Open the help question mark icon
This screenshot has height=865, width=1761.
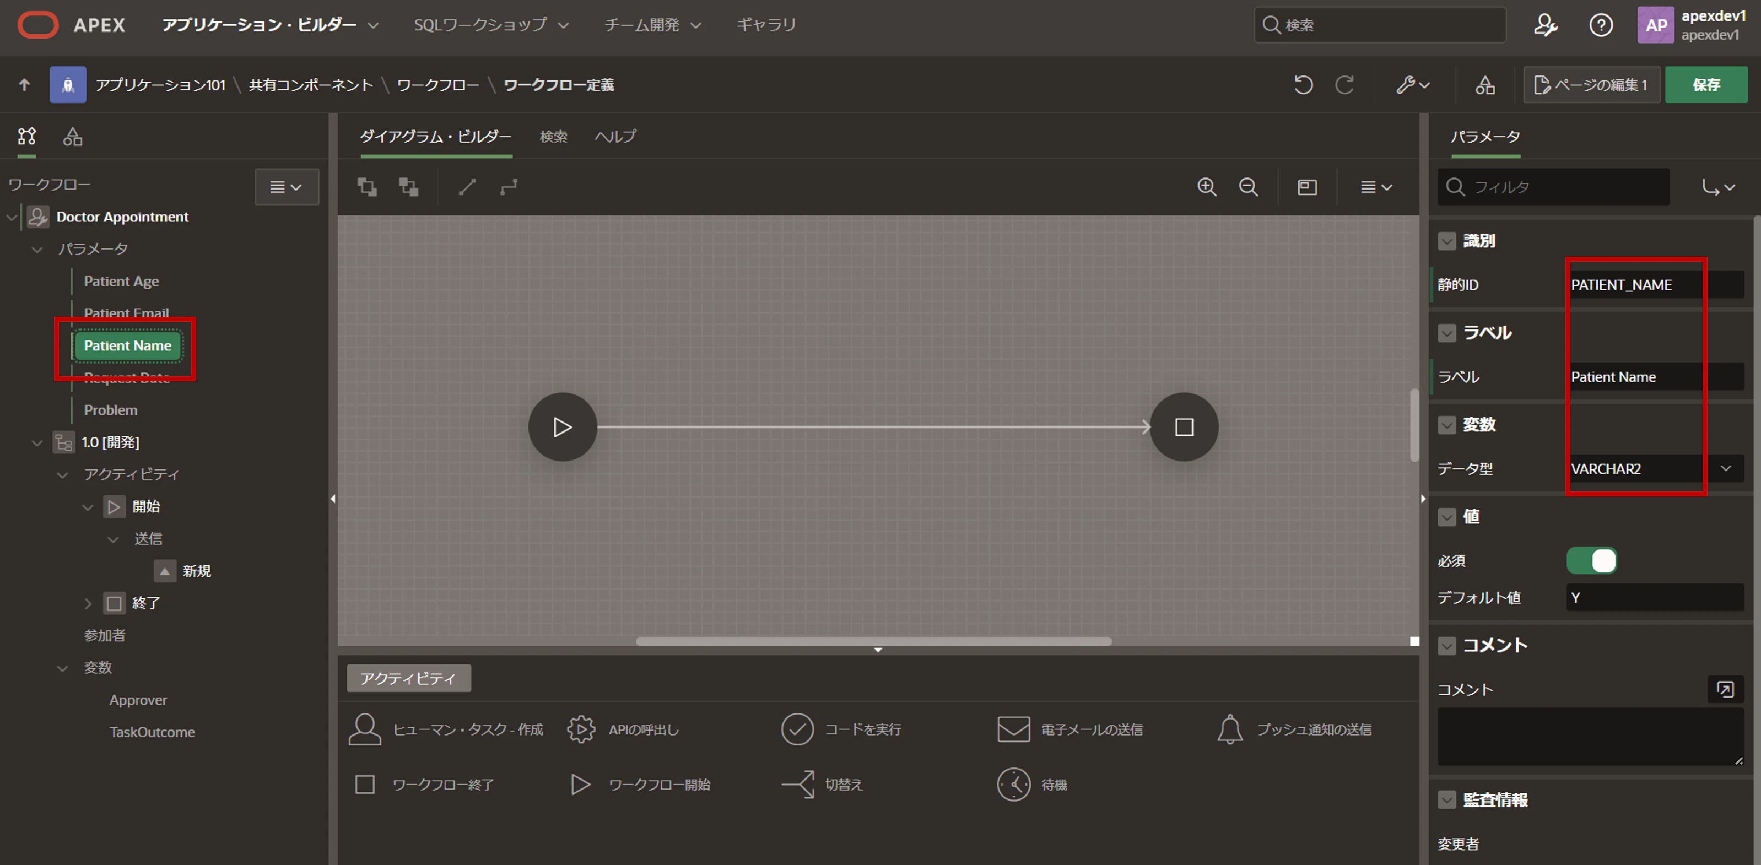pos(1600,25)
